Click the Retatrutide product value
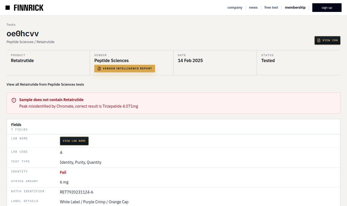This screenshot has height=206, width=347. [22, 61]
